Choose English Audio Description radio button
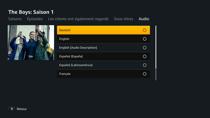 [145, 48]
